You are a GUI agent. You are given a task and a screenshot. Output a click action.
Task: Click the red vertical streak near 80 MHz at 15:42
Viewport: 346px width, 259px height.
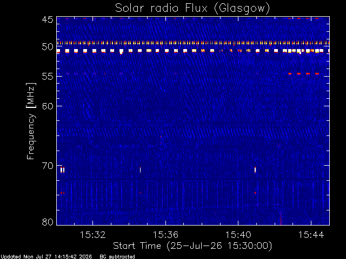point(281,218)
